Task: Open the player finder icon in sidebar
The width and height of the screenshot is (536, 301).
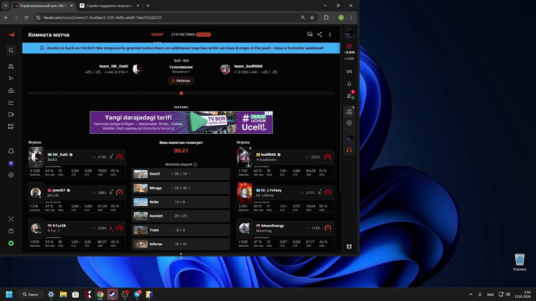Action: (11, 66)
